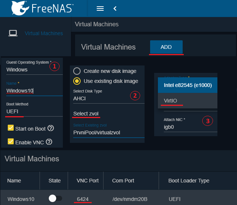Choose Intel e82545 (e1000) adapter option

pyautogui.click(x=187, y=85)
